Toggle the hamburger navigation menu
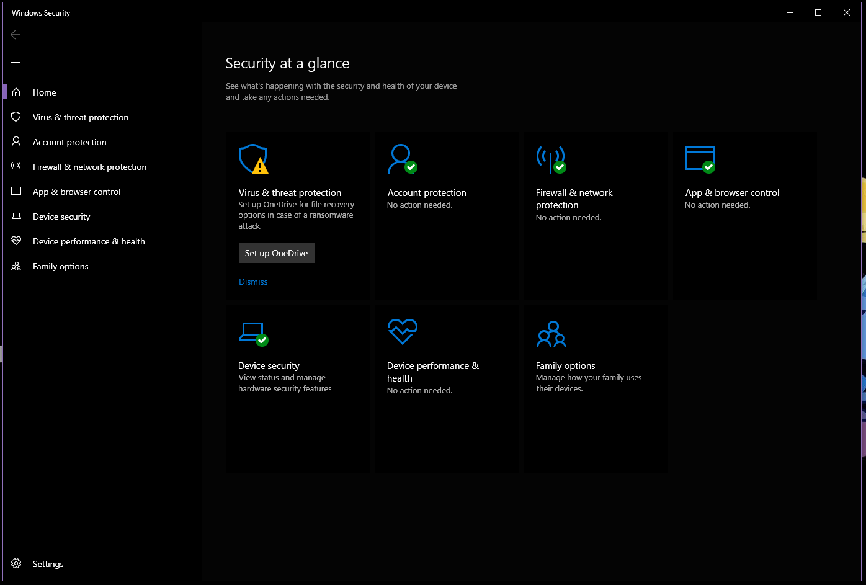866x585 pixels. coord(16,62)
